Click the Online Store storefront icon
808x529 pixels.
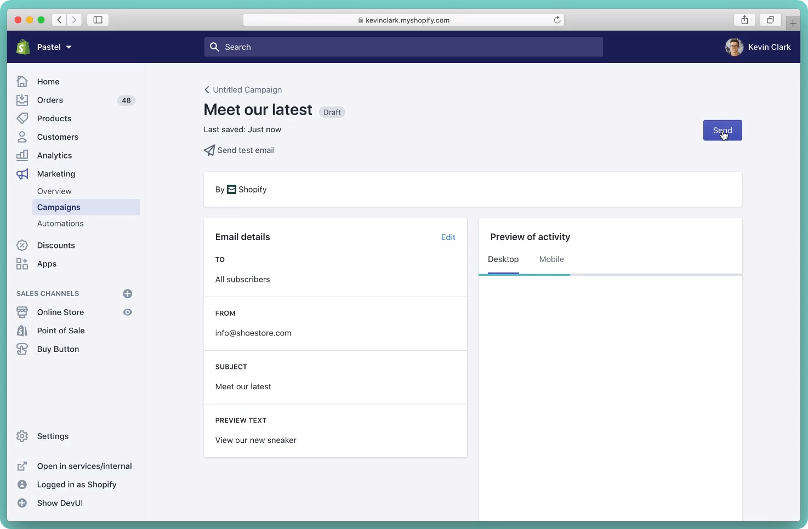(22, 312)
